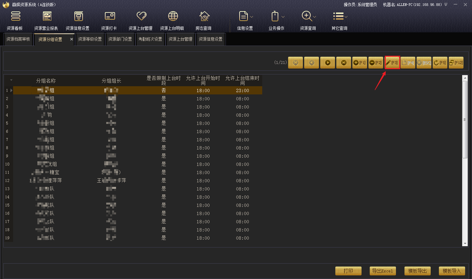Open 资源上台明细 globe icon
The image size is (472, 279).
tap(172, 20)
